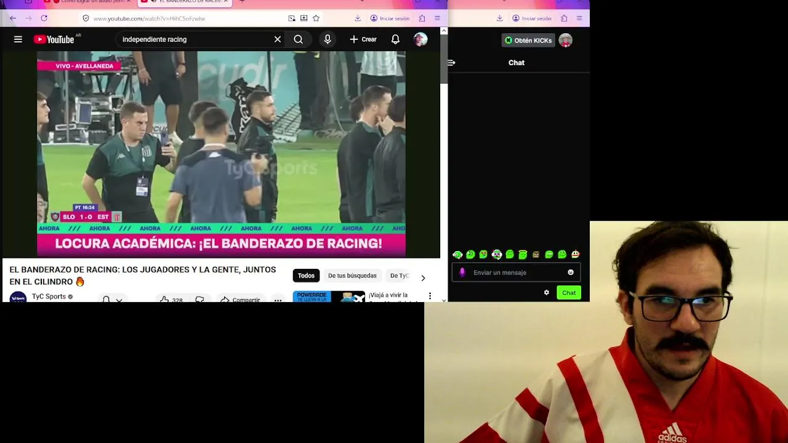The image size is (788, 443).
Task: Click Iniciar sesión in the YouTube browser window
Action: tap(390, 18)
